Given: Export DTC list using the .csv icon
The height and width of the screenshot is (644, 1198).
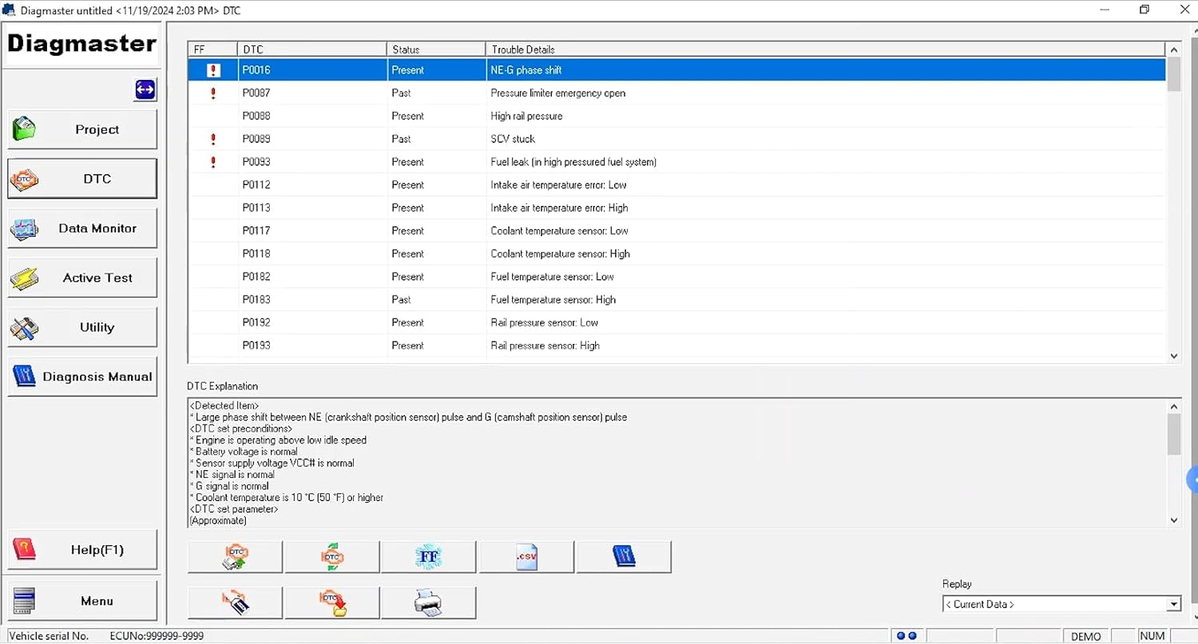Looking at the screenshot, I should point(526,557).
